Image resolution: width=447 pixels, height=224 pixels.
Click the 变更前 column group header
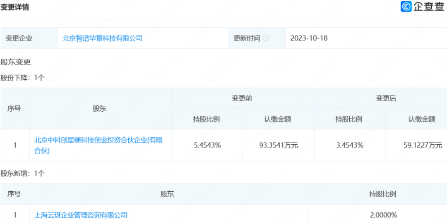point(242,98)
